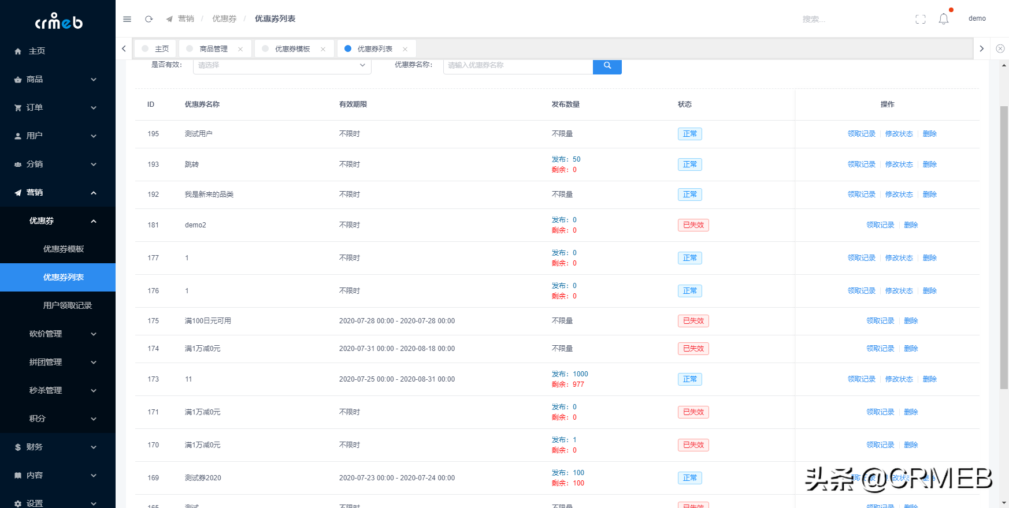This screenshot has width=1009, height=508.
Task: Click the close-all-tabs circle x icon
Action: (x=1000, y=48)
